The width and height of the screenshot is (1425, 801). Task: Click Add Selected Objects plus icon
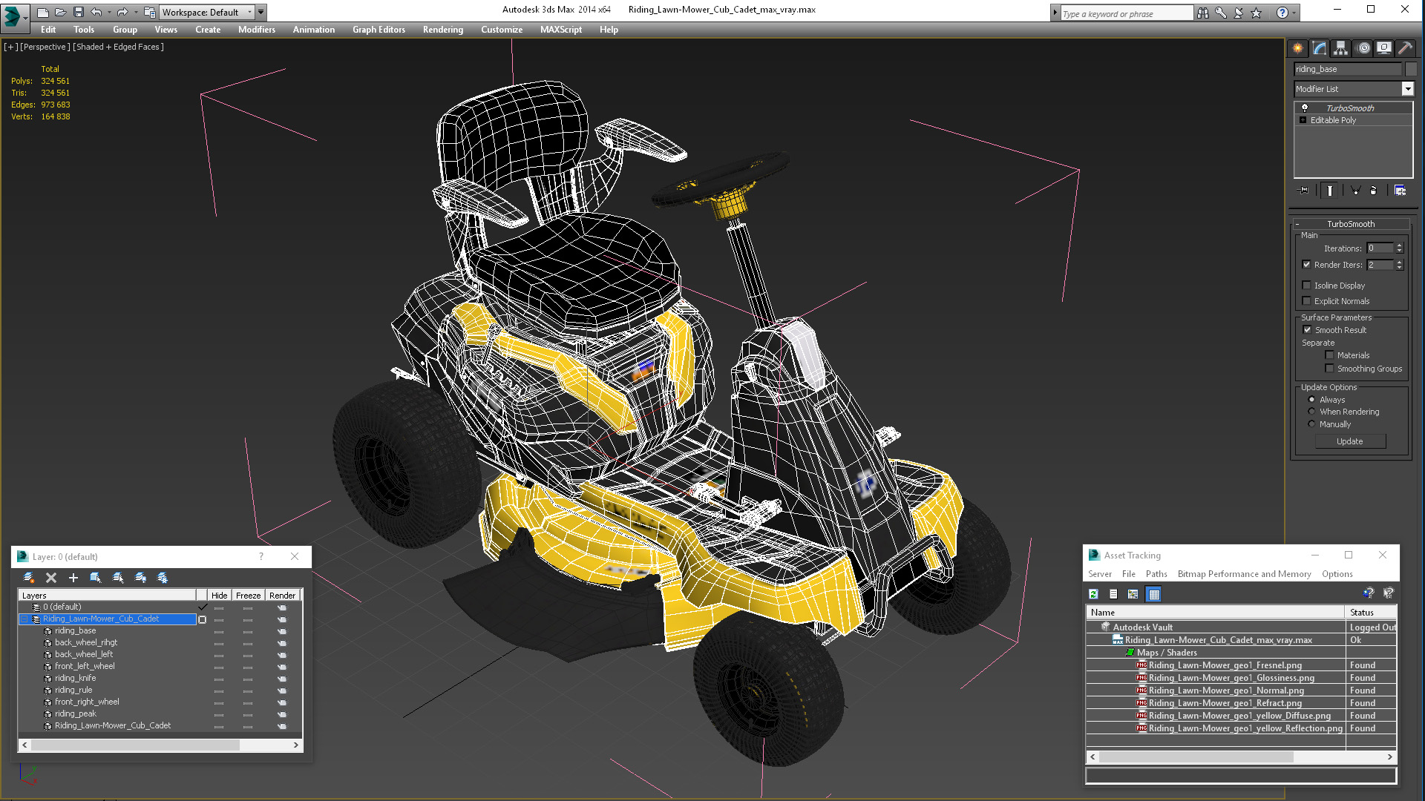73,578
